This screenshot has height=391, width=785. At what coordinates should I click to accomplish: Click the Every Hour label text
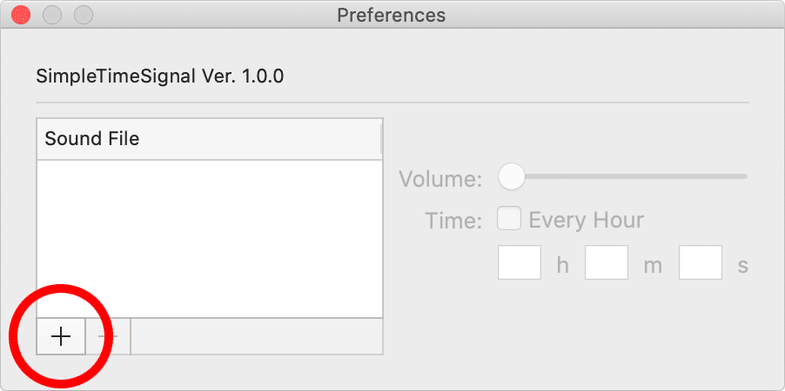coord(586,220)
